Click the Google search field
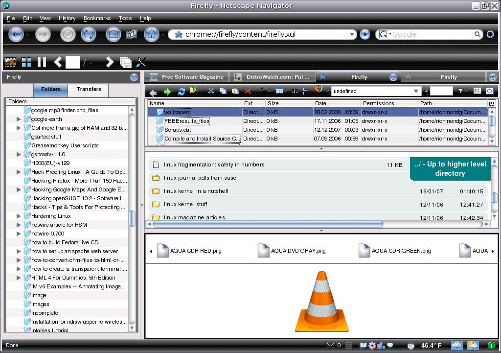The image size is (501, 353). pos(433,34)
